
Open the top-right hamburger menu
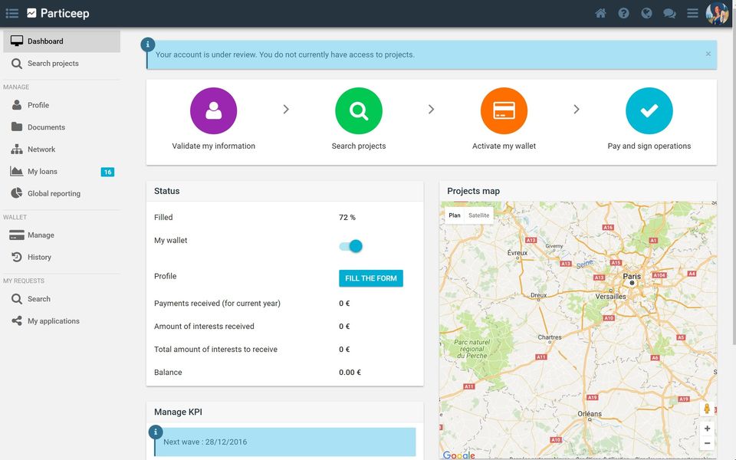(692, 13)
